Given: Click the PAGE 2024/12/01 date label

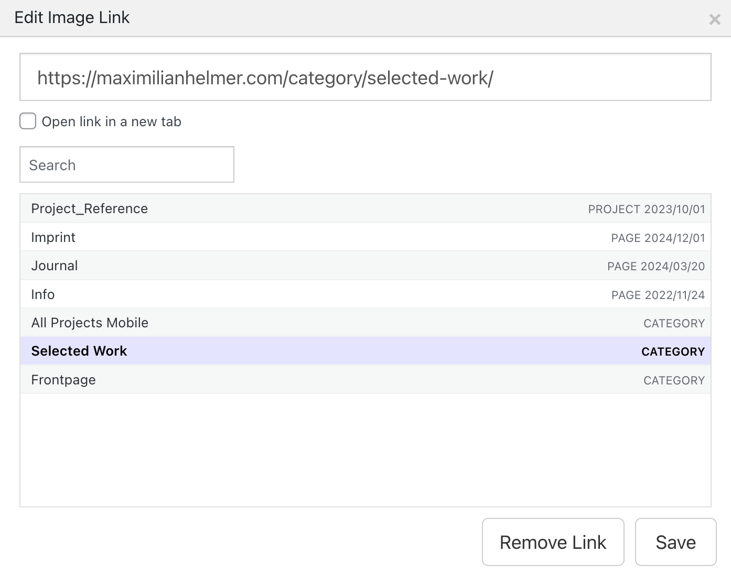Looking at the screenshot, I should pyautogui.click(x=658, y=238).
